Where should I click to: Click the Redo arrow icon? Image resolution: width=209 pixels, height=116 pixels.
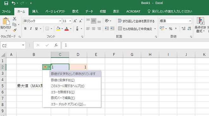(x=22, y=3)
